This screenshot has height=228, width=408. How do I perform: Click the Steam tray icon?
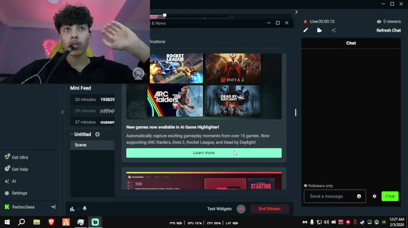[362, 222]
